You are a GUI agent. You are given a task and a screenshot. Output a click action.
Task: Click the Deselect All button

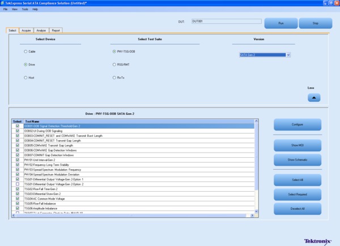click(297, 209)
